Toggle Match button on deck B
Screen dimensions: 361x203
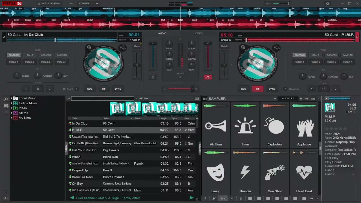(x=224, y=46)
